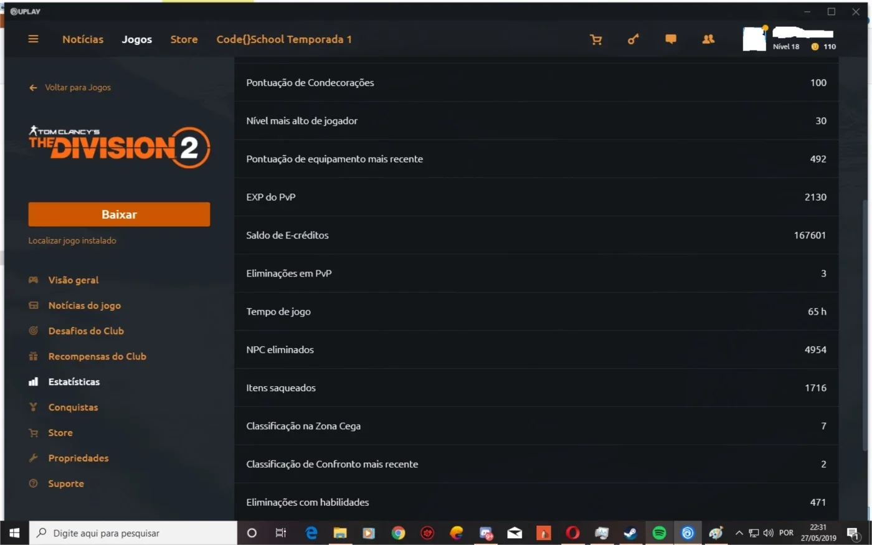Open Code{}School Temporada 1 tab
This screenshot has width=872, height=545.
tap(284, 39)
